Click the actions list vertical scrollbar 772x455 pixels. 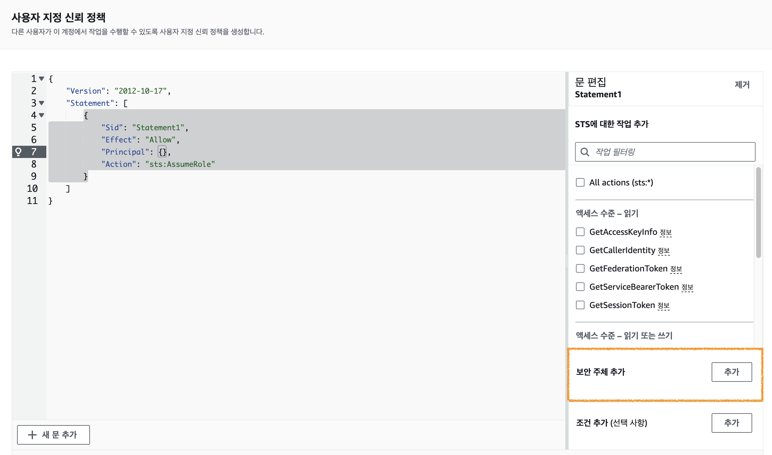click(758, 213)
